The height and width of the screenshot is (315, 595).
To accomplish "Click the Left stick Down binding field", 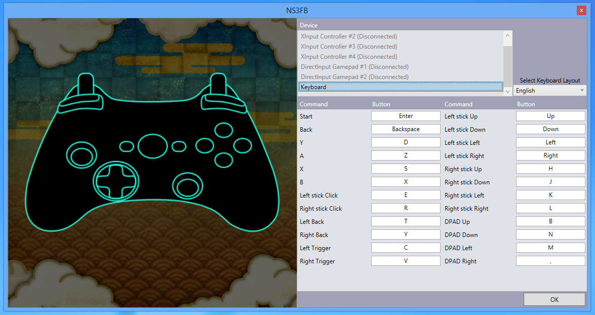I will click(550, 129).
